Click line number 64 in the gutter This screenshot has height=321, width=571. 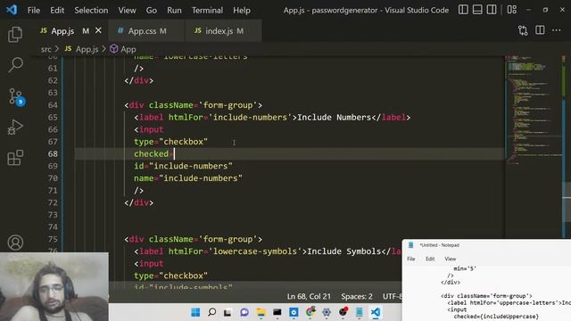[53, 105]
